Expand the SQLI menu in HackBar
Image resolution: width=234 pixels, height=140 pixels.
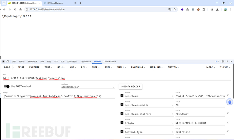61,67
